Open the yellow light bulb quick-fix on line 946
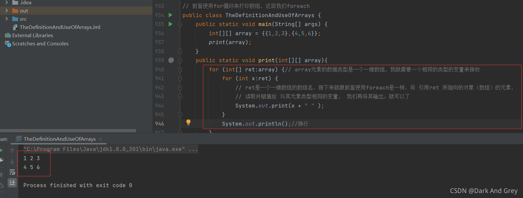523x198 pixels. coord(188,122)
